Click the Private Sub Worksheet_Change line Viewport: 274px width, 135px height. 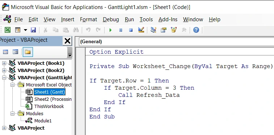(x=181, y=66)
